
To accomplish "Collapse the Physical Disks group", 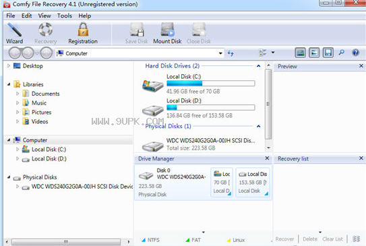I will pyautogui.click(x=258, y=126).
